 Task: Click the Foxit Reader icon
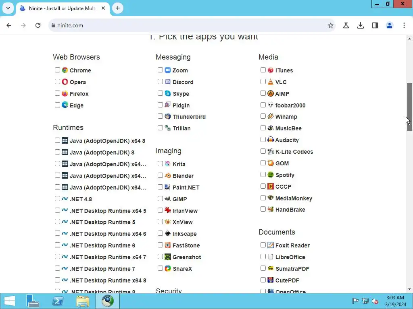pyautogui.click(x=271, y=245)
